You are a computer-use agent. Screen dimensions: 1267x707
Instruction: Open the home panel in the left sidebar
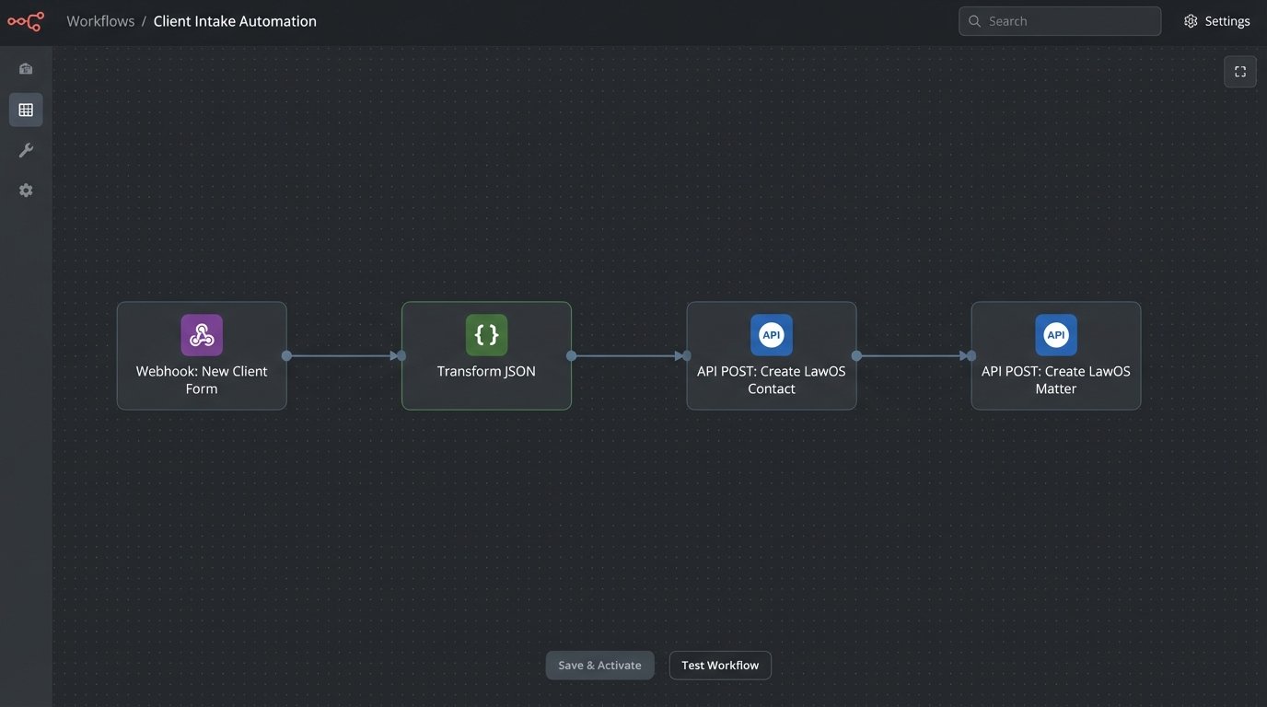coord(25,67)
